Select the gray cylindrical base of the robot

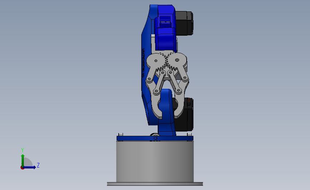click(x=155, y=161)
